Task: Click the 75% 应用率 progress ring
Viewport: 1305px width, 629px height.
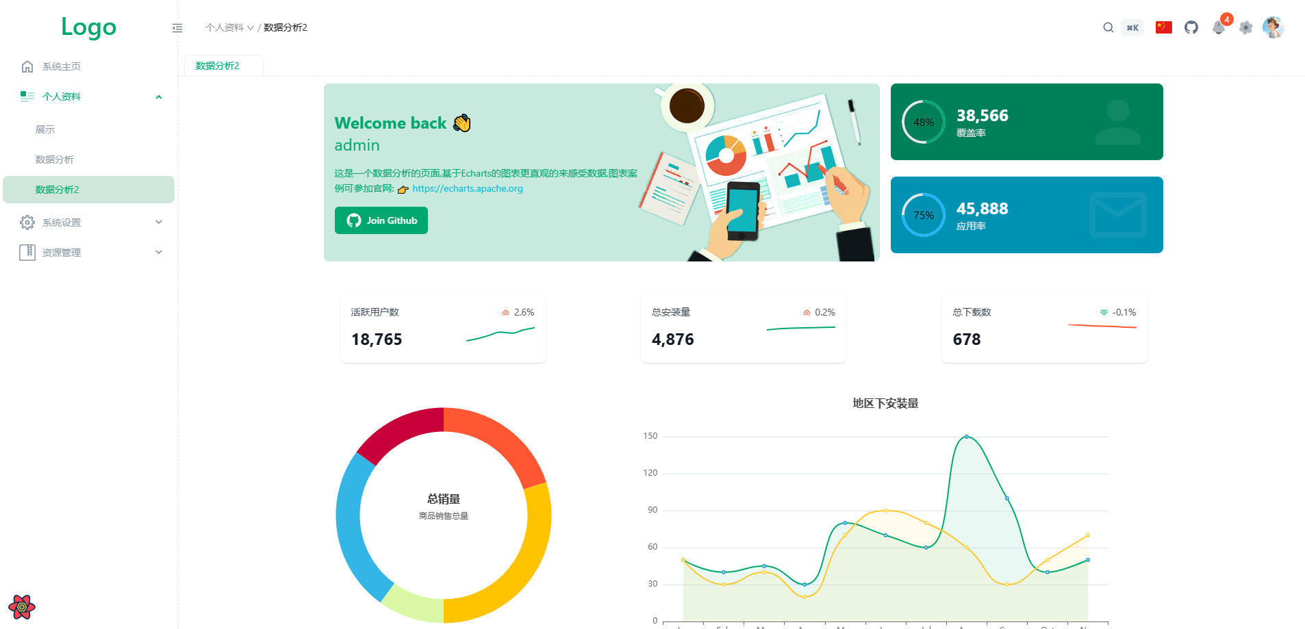Action: click(923, 214)
